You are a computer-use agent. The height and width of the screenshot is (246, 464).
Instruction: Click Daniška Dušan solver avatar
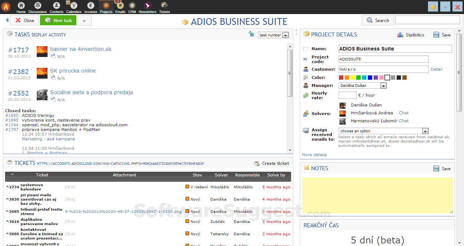[343, 105]
